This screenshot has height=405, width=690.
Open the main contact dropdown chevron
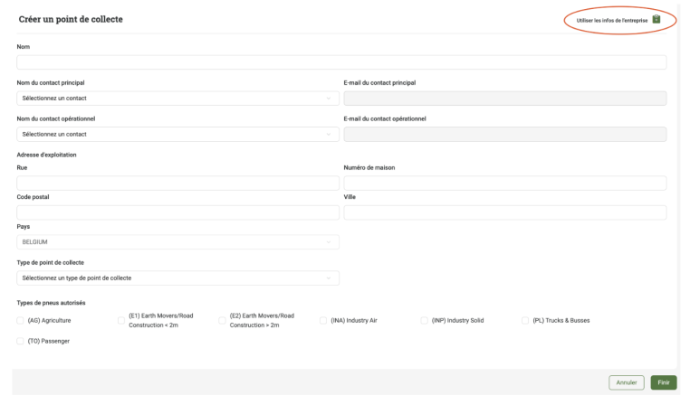click(x=329, y=99)
